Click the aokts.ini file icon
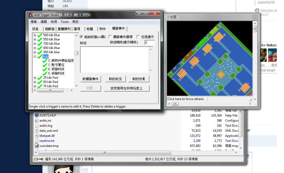The height and width of the screenshot is (173, 284). [x=37, y=120]
